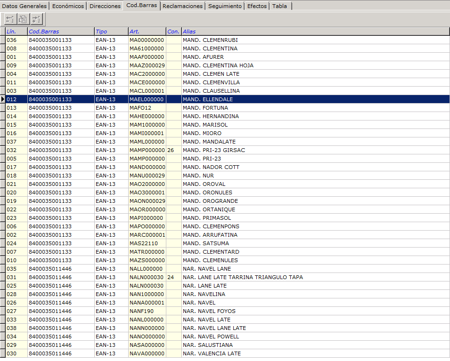The height and width of the screenshot is (361, 450).
Task: Switch to the Económicos tab
Action: (x=68, y=6)
